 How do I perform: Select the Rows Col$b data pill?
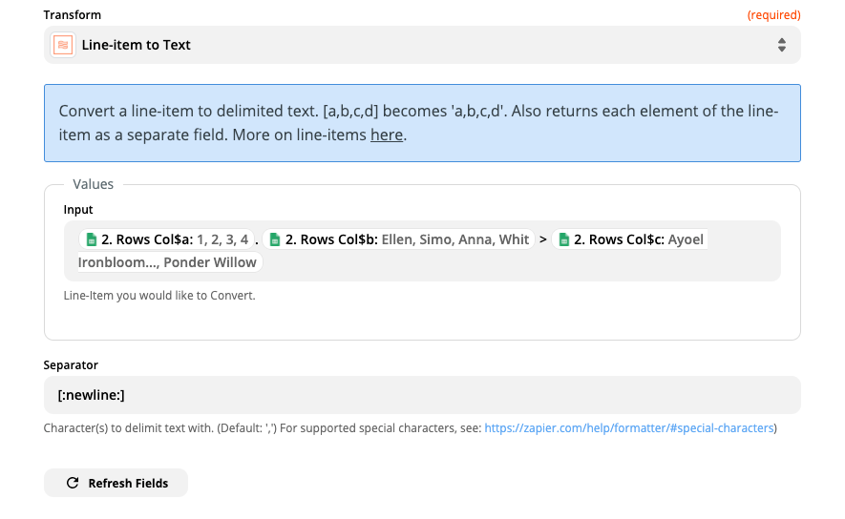coord(398,239)
